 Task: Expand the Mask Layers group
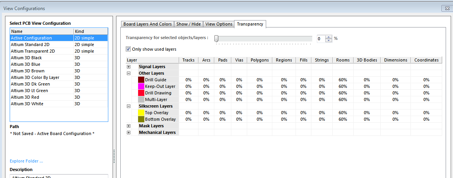tap(128, 126)
